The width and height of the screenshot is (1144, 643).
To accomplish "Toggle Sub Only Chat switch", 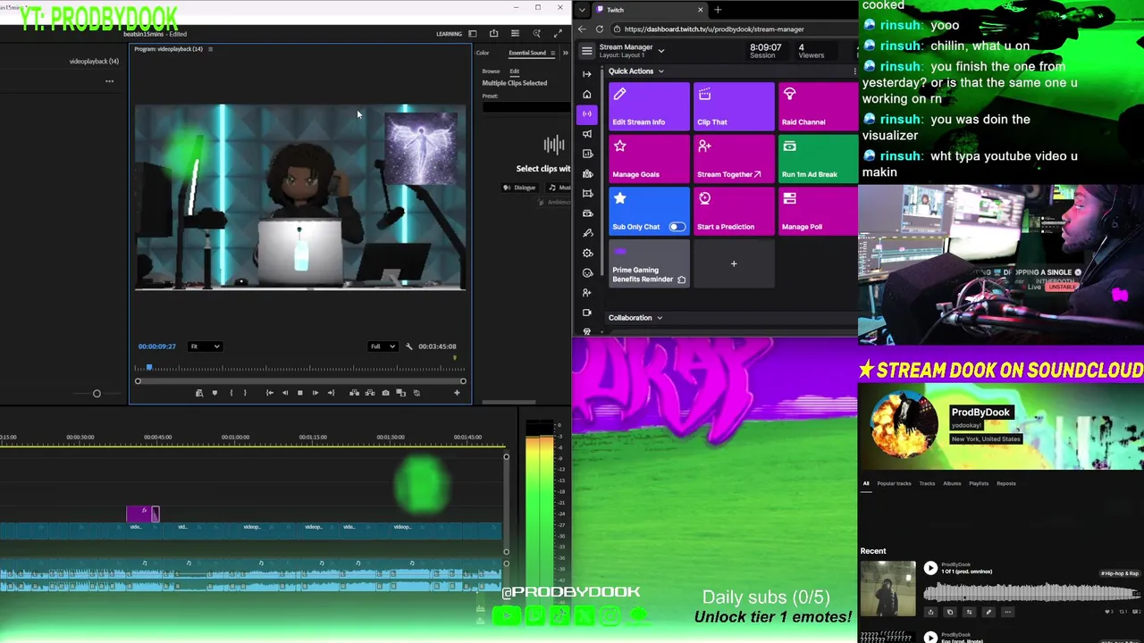I will click(x=677, y=227).
